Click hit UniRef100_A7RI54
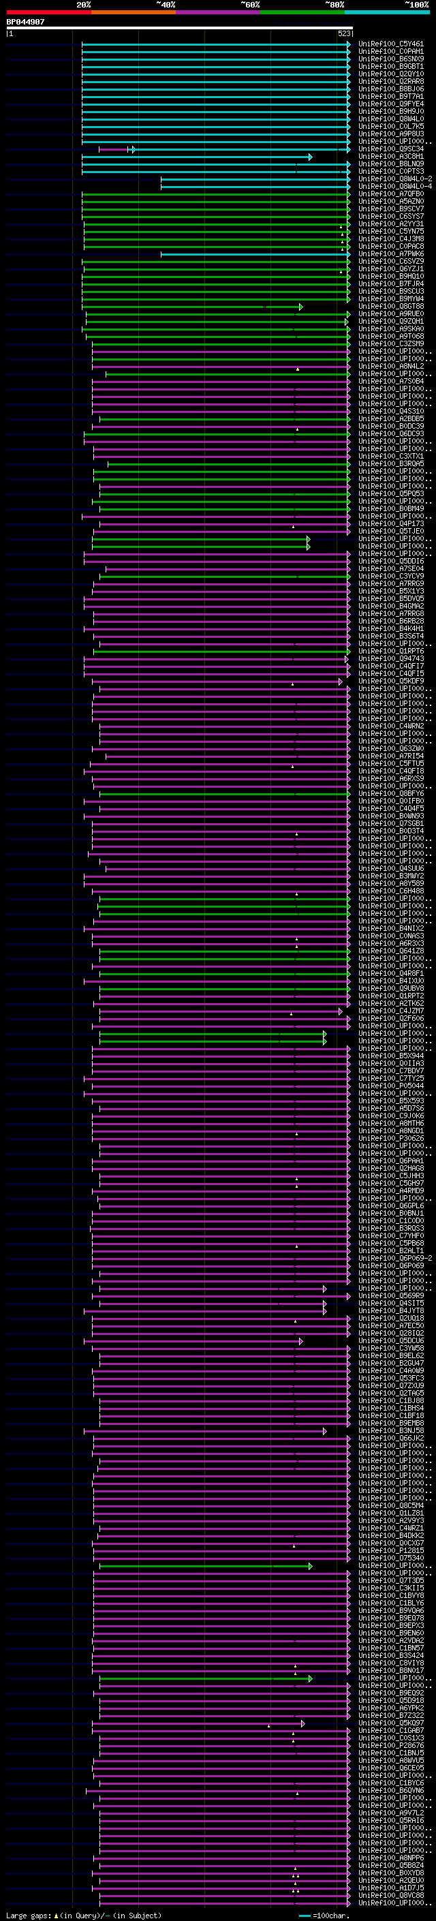The image size is (436, 1921). tap(390, 756)
